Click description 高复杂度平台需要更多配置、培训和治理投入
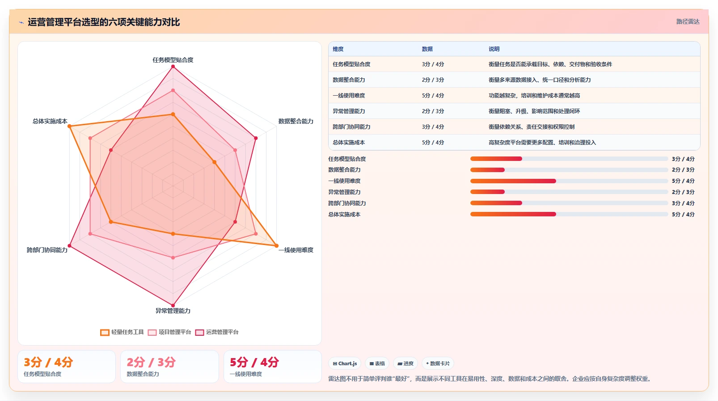This screenshot has width=718, height=401. (542, 143)
